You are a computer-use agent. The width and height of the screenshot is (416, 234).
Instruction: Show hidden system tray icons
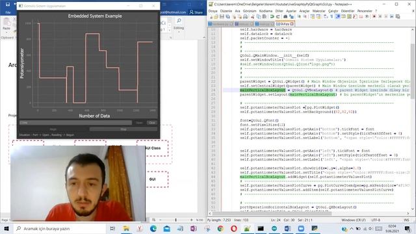click(x=352, y=228)
